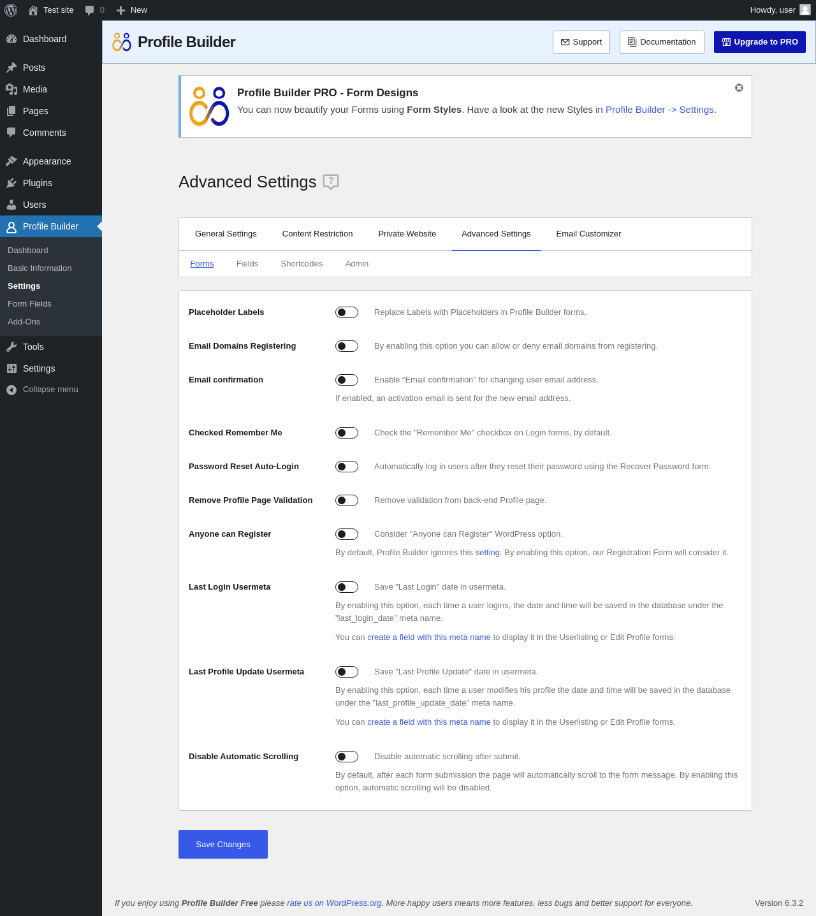Toggle Anyone can Register switch
This screenshot has height=916, width=816.
[x=347, y=534]
